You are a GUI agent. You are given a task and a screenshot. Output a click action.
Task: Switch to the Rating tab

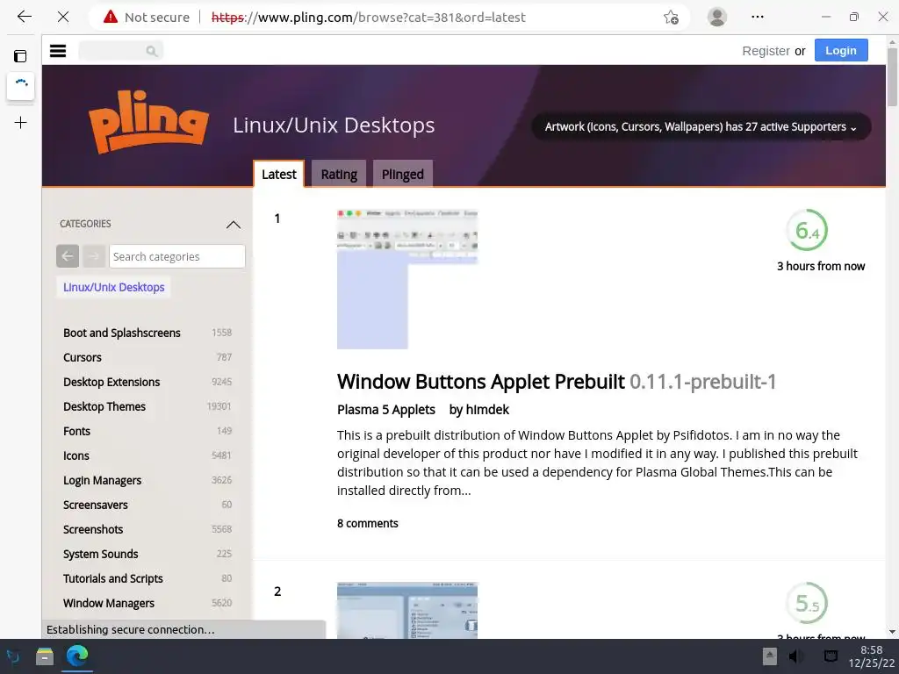click(x=339, y=175)
